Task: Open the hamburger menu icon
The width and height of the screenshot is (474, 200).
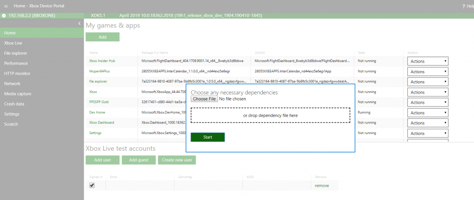Action: click(6, 6)
